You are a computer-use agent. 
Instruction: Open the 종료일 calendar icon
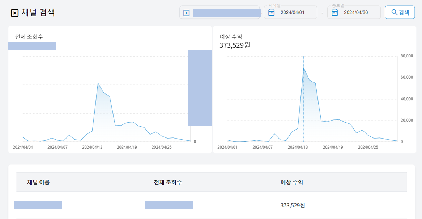[334, 12]
